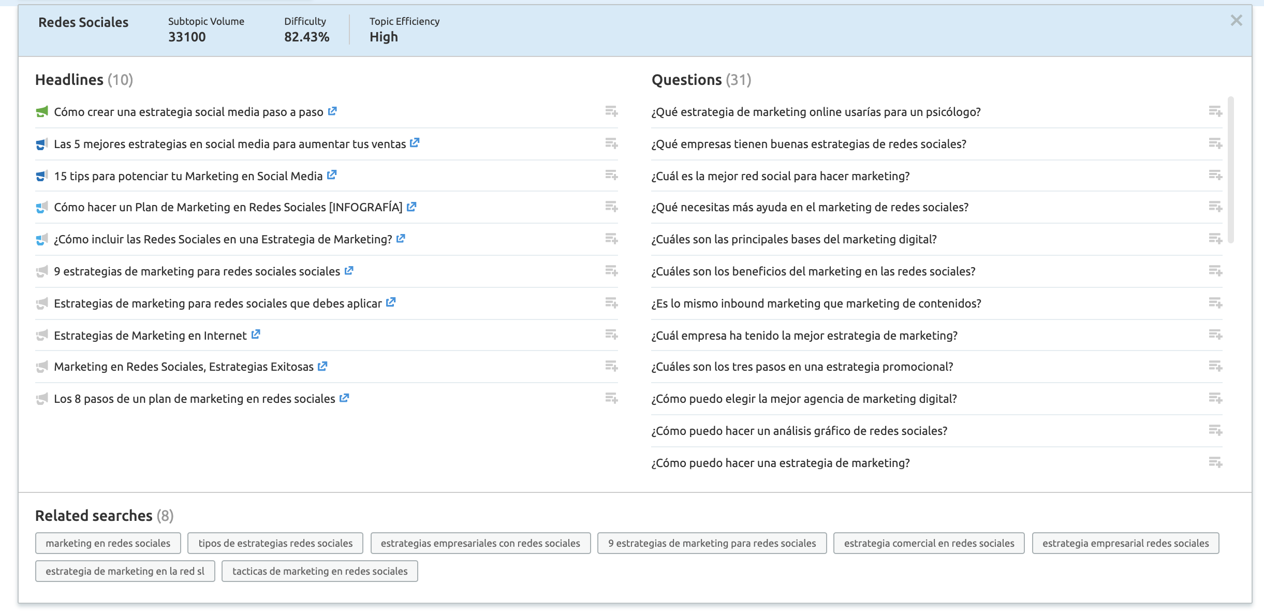Click the Questions list scrollbar
Image resolution: width=1264 pixels, height=612 pixels.
coord(1230,170)
